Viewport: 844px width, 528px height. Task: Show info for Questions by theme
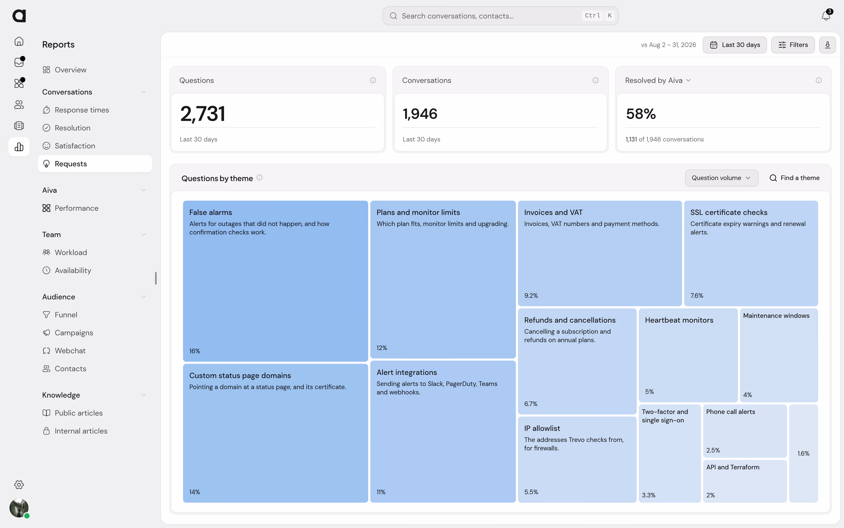260,178
